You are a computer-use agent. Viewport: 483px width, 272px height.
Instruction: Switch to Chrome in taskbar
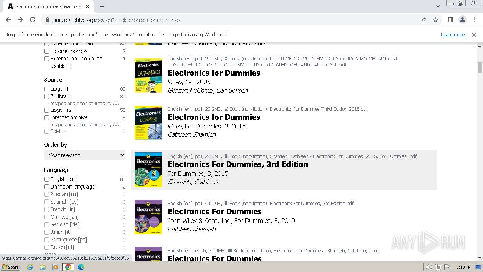[68, 267]
